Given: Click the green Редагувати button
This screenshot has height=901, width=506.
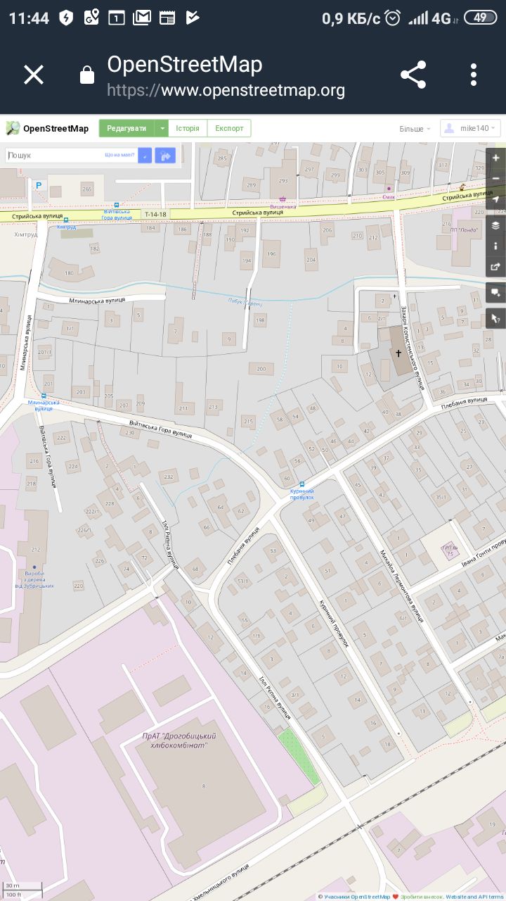Looking at the screenshot, I should [126, 128].
